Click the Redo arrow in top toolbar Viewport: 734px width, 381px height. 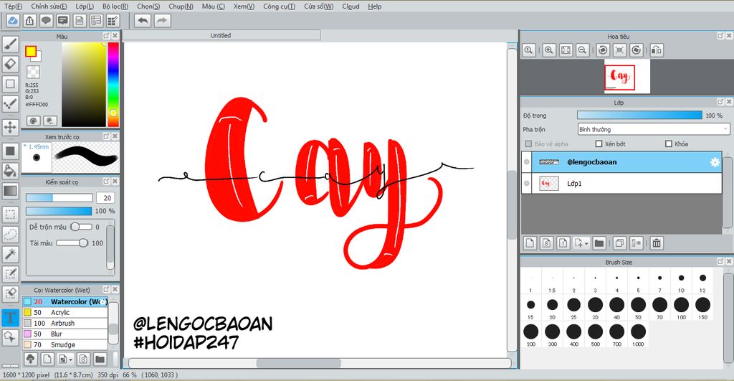162,21
